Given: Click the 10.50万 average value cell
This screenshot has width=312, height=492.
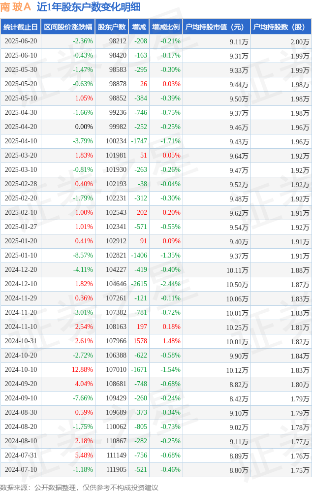Looking at the screenshot, I should 237,285.
